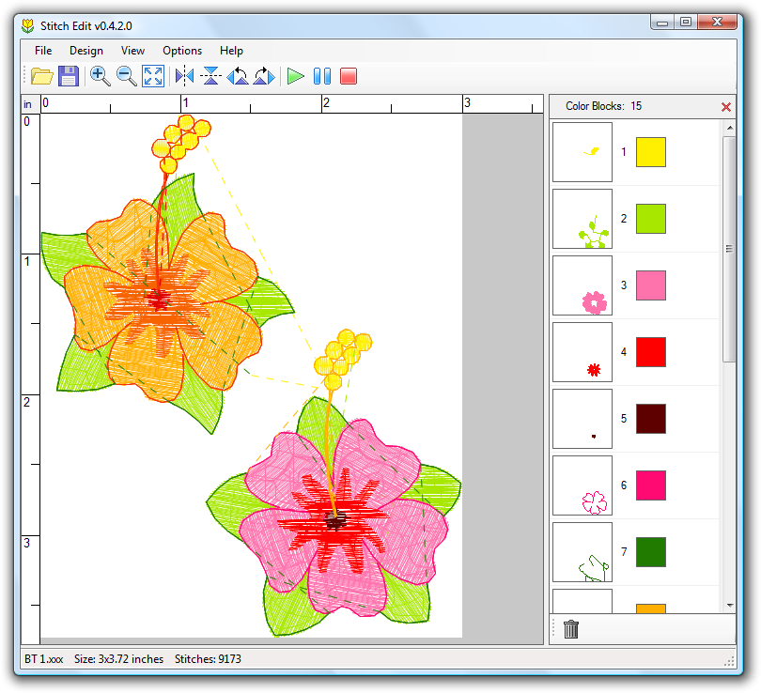Screen dimensions: 761x693
Task: Save the design with the floppy disk icon
Action: point(69,76)
